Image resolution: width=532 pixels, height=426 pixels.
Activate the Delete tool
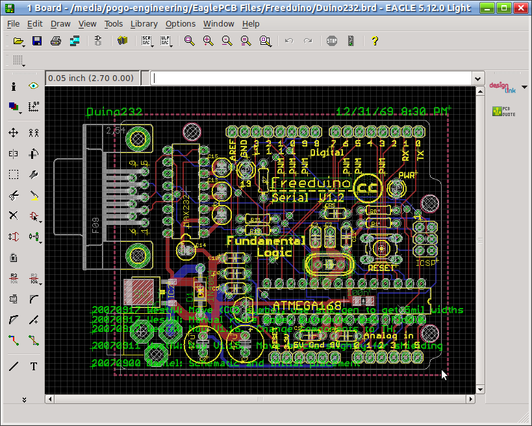(13, 216)
